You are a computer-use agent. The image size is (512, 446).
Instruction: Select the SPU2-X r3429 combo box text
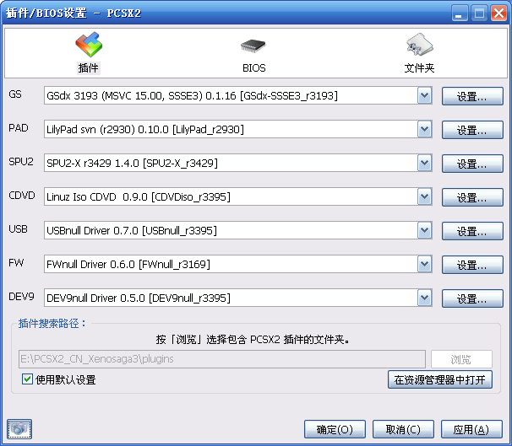[132, 163]
